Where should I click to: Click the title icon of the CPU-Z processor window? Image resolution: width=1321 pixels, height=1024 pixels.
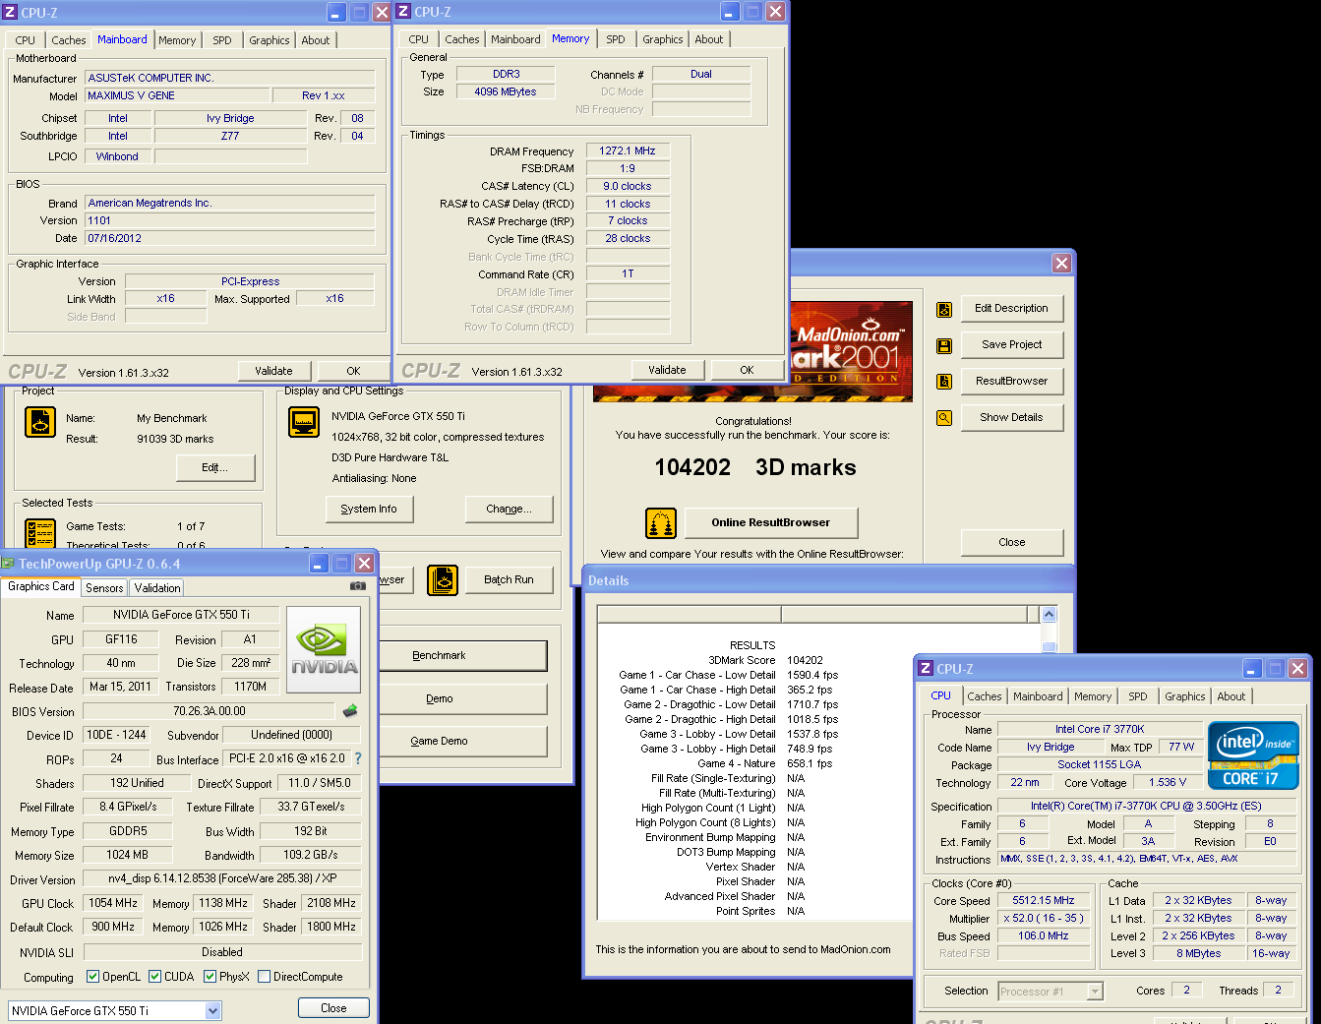926,668
